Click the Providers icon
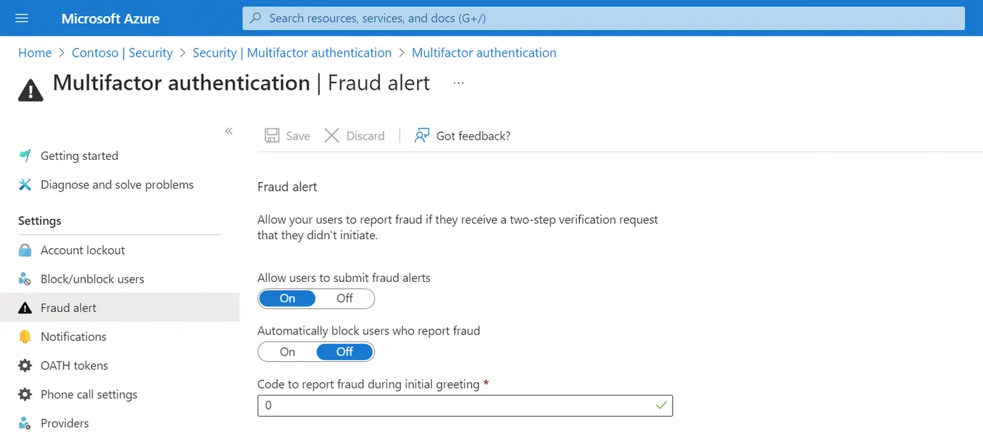 (x=25, y=423)
